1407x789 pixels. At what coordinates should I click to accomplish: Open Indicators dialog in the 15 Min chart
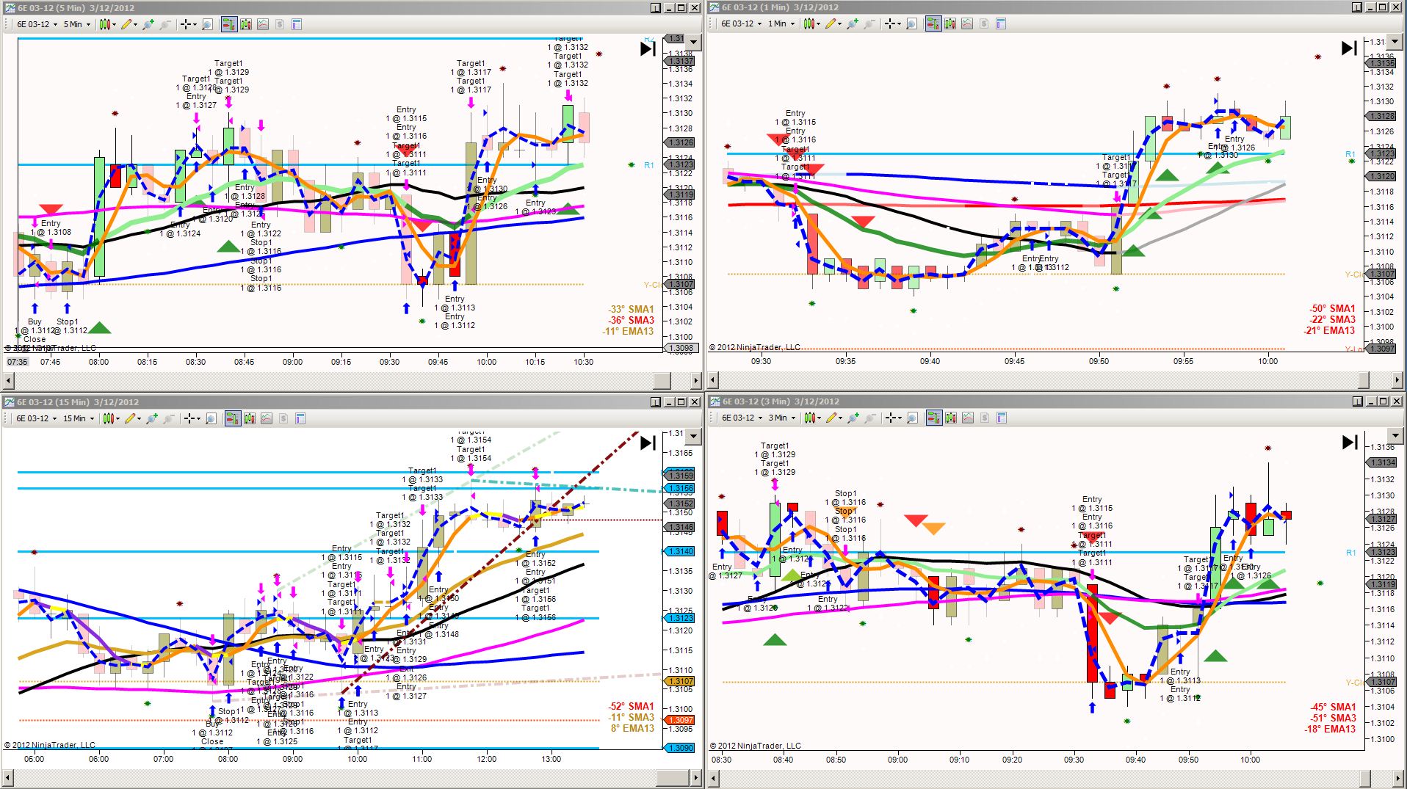coord(267,418)
